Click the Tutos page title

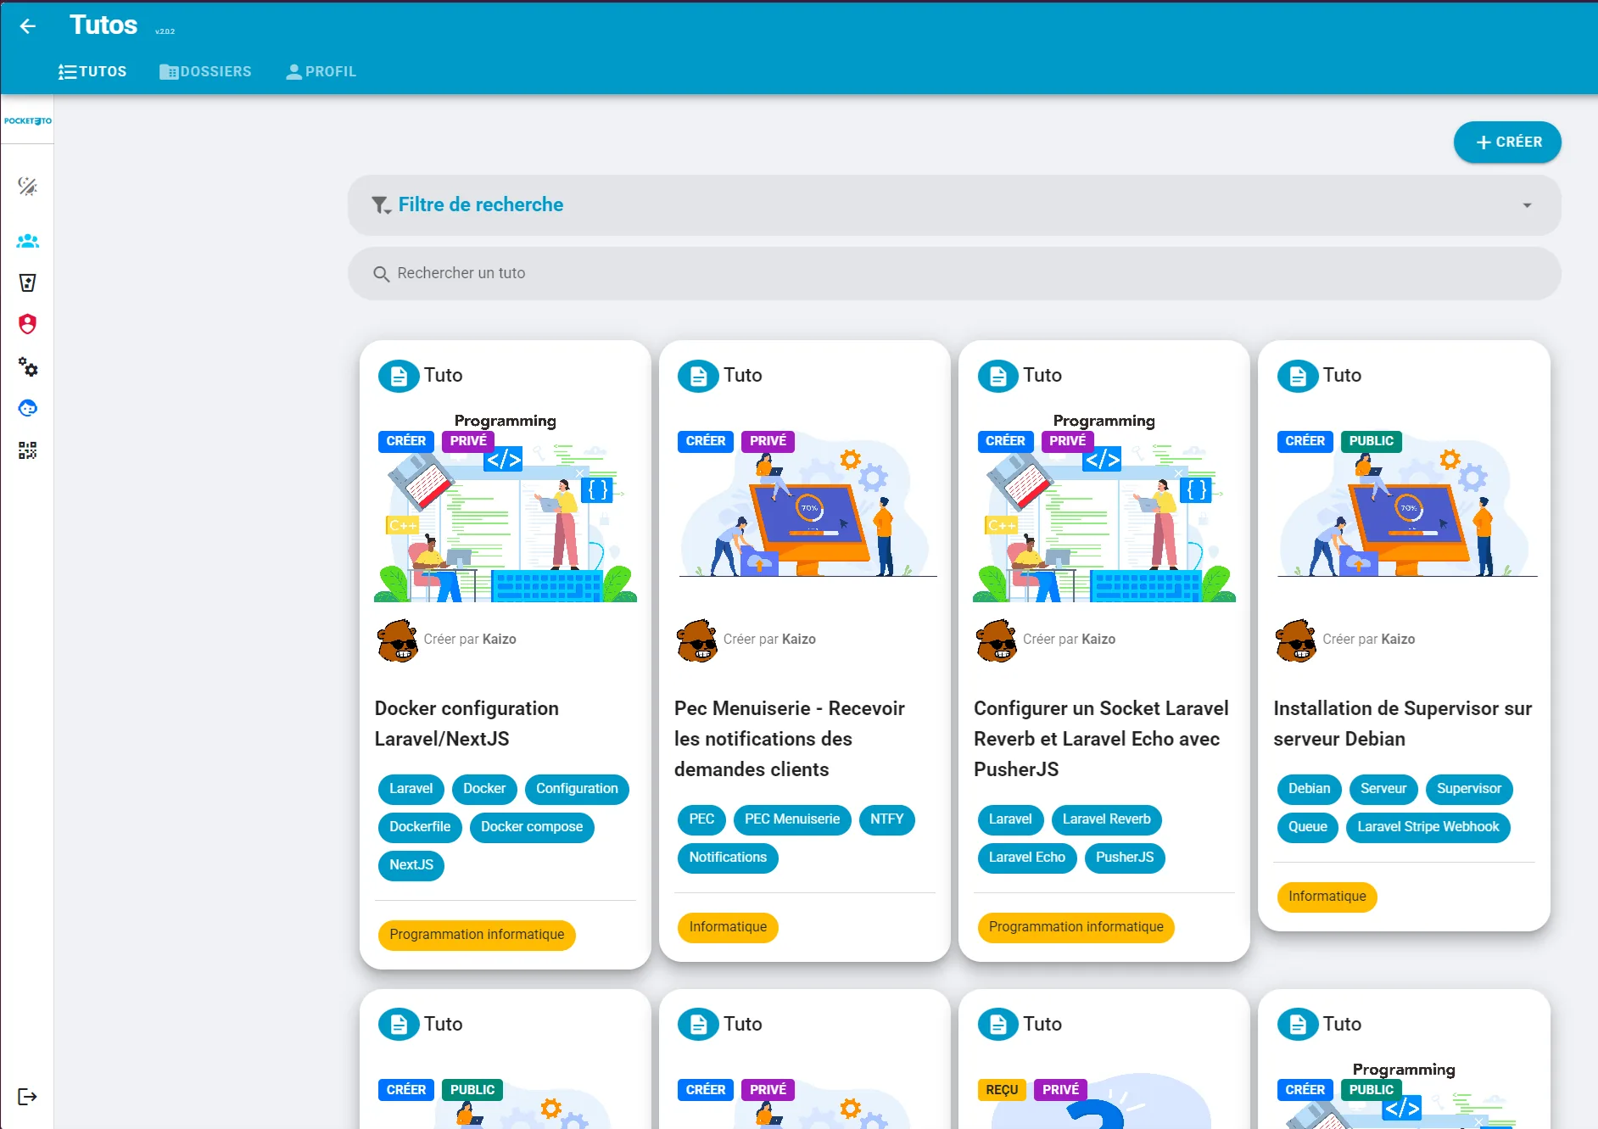coord(103,25)
